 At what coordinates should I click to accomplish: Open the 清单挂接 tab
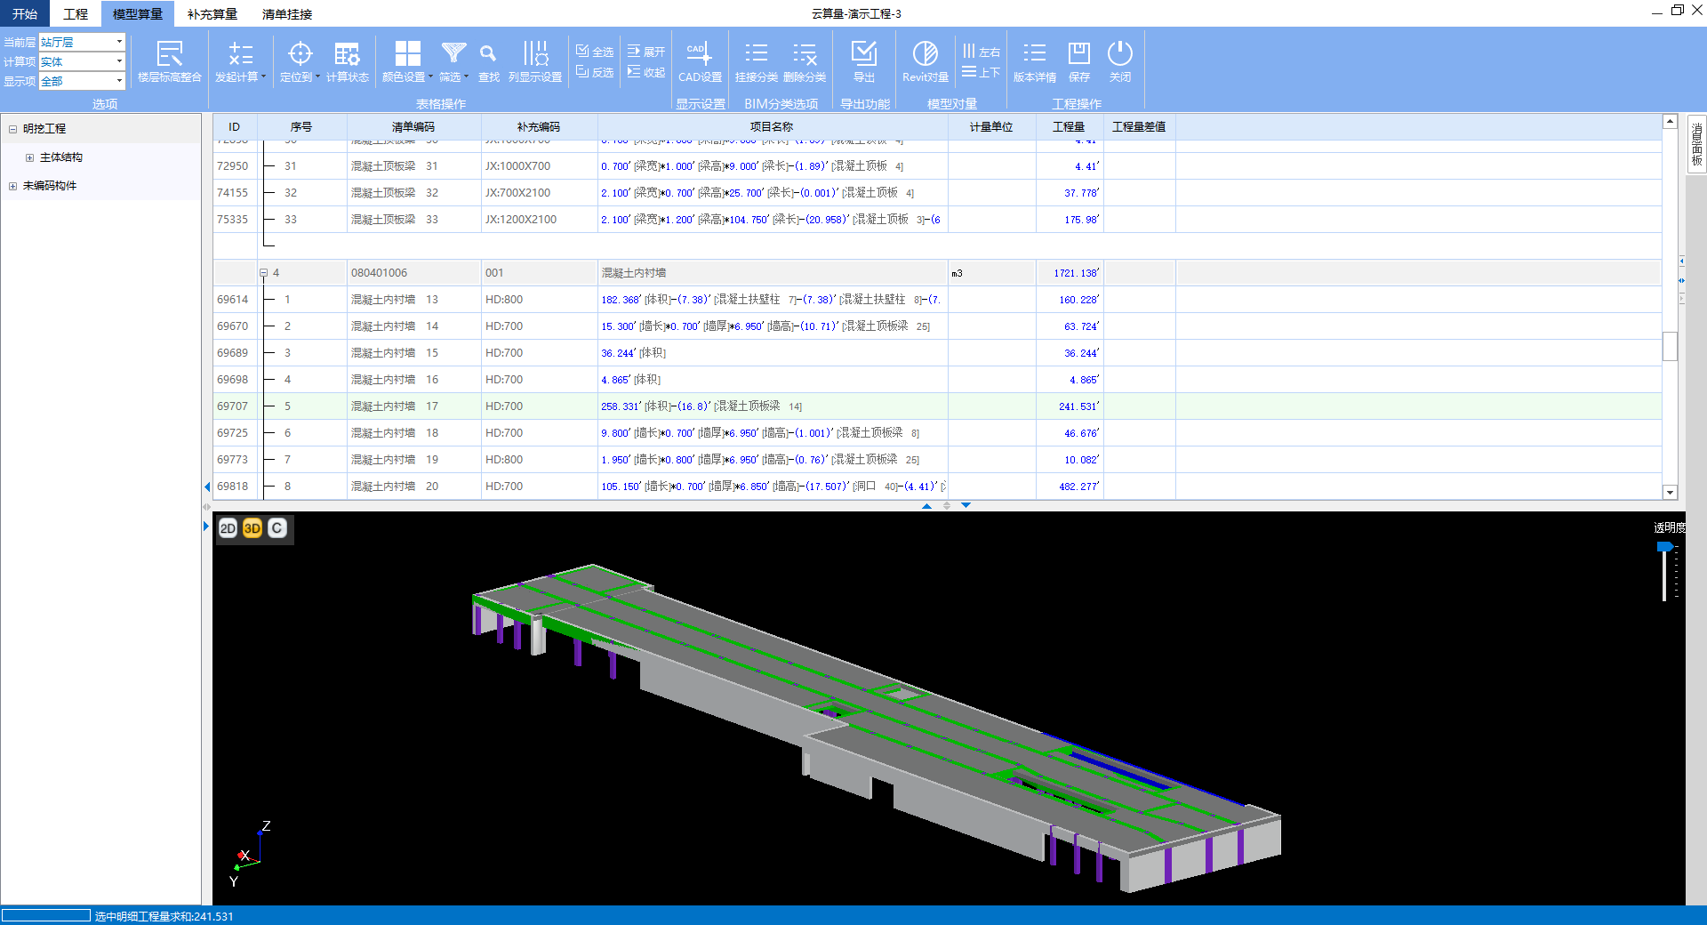tap(286, 14)
